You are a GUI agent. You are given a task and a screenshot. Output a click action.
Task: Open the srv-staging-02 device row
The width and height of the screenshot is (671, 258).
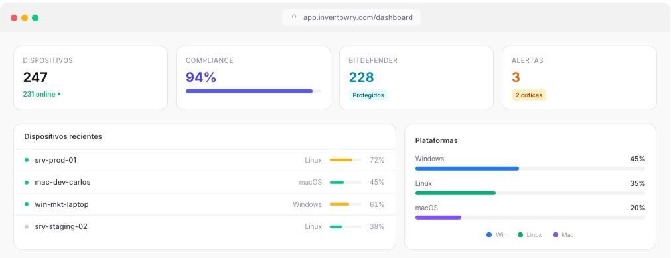pyautogui.click(x=204, y=227)
